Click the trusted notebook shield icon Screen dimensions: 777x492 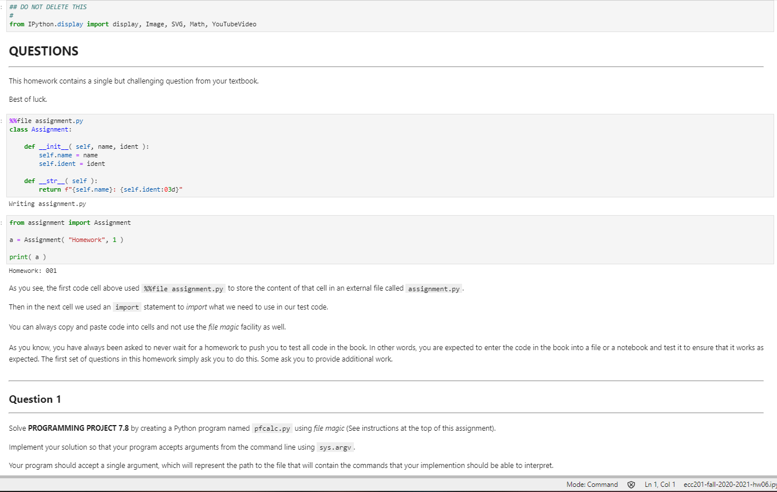632,484
